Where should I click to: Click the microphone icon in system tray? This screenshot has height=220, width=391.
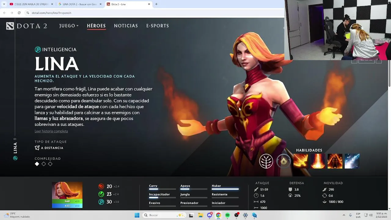(350, 215)
